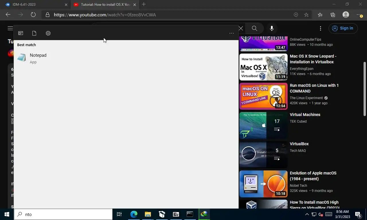This screenshot has height=220, width=367.
Task: Click circled plus icon in address bar
Action: pos(296,15)
